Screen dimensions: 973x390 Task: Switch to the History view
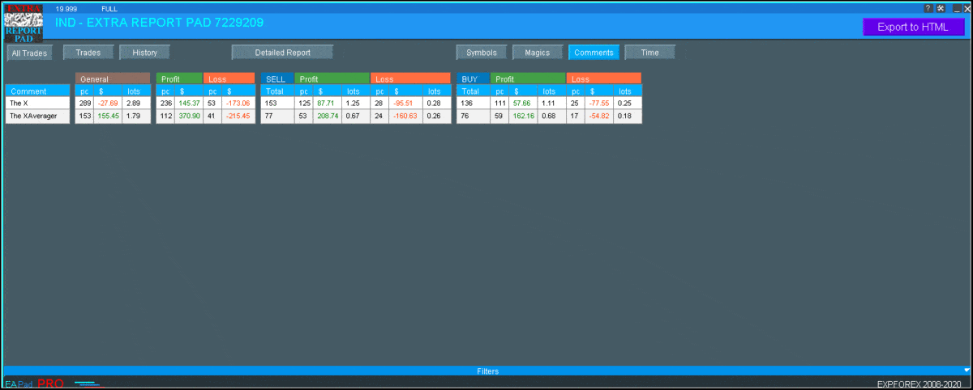[144, 53]
